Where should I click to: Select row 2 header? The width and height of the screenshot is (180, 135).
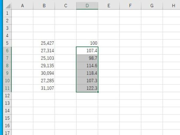(7, 21)
